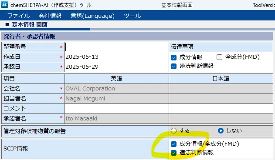Toggle SCIP 成分情報/全成分(FMD) checkbox
The width and height of the screenshot is (275, 160).
click(173, 144)
